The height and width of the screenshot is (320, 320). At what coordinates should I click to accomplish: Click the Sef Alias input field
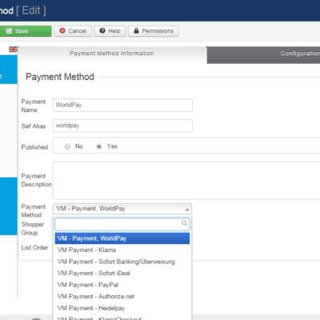click(122, 126)
